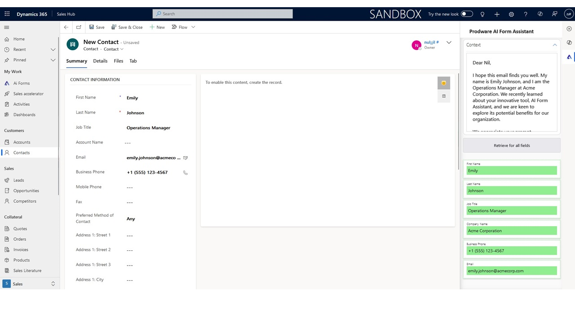The height and width of the screenshot is (323, 575).
Task: Edit the Last Name field Johnson
Action: (x=157, y=113)
